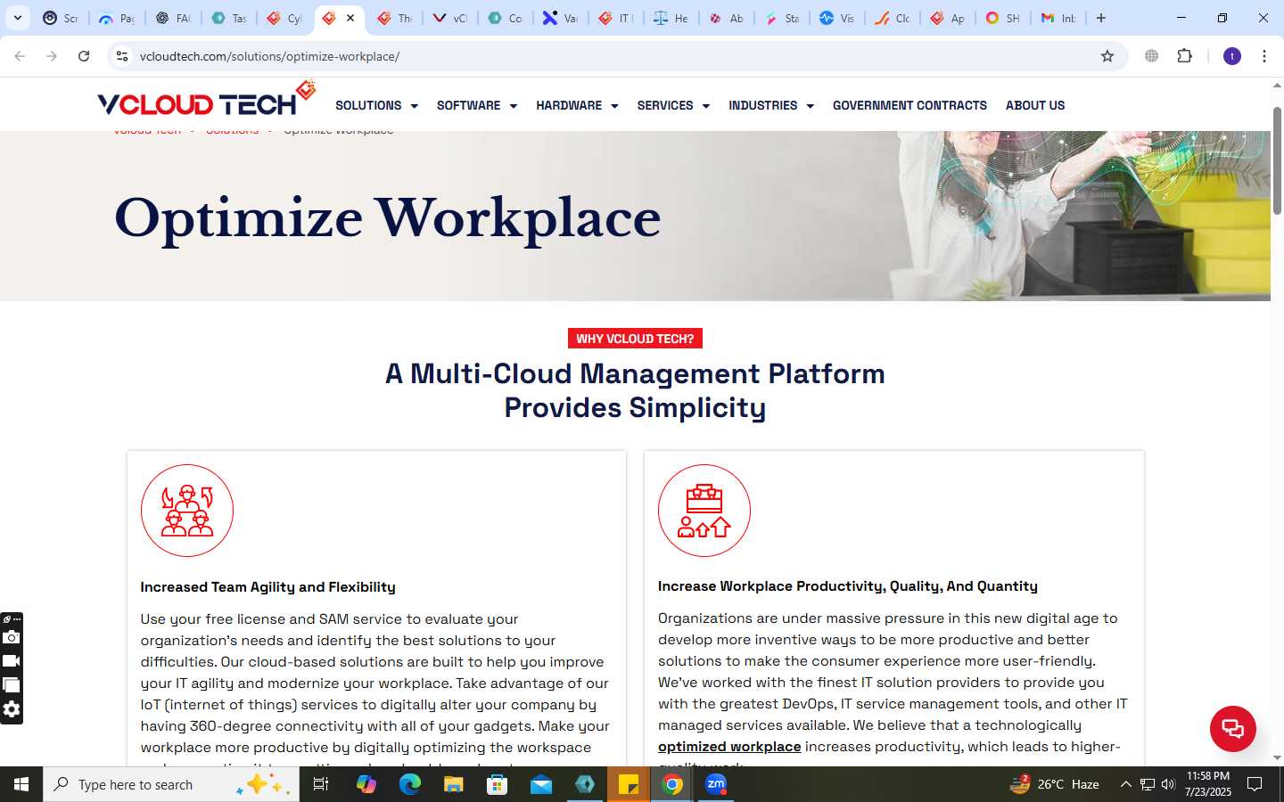1284x802 pixels.
Task: Click the team agility circular icon
Action: [x=187, y=511]
